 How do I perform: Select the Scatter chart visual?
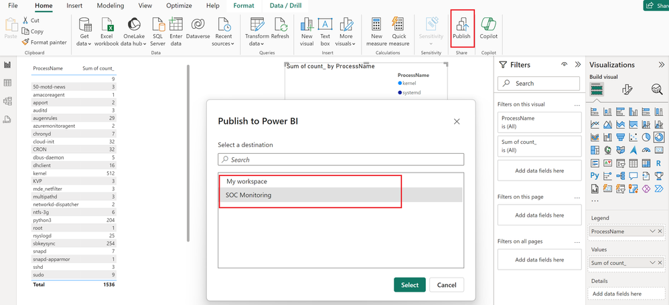[x=633, y=136]
